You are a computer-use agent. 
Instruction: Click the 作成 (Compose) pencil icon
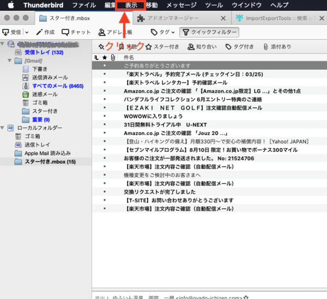click(x=39, y=32)
